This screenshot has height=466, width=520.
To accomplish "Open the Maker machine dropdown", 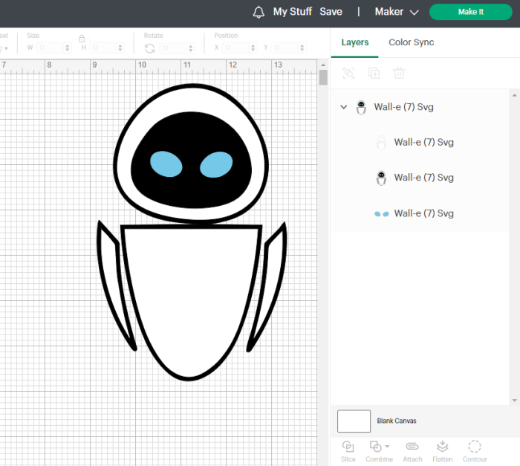I will 397,12.
